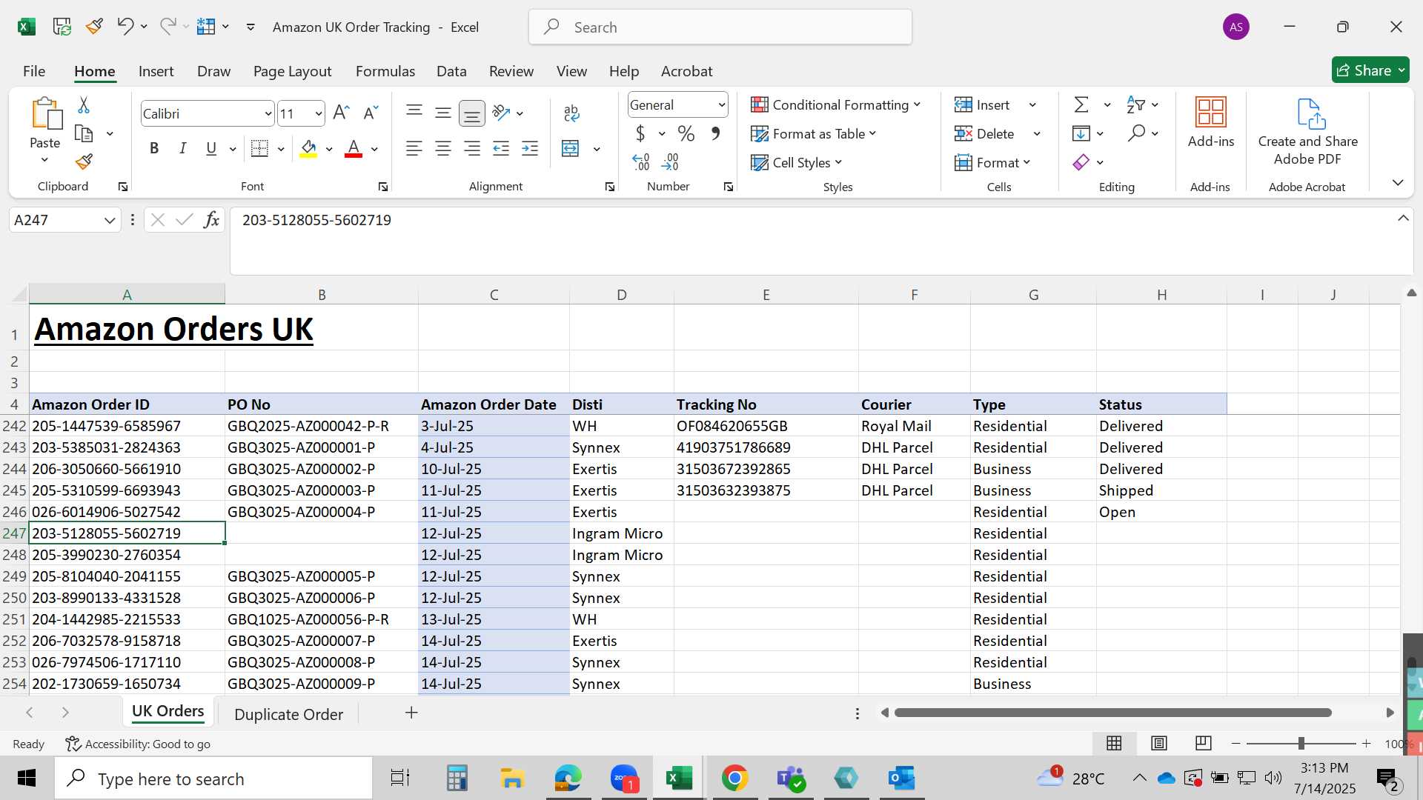Toggle Bottom Align vertical alignment
This screenshot has height=800, width=1423.
point(472,113)
